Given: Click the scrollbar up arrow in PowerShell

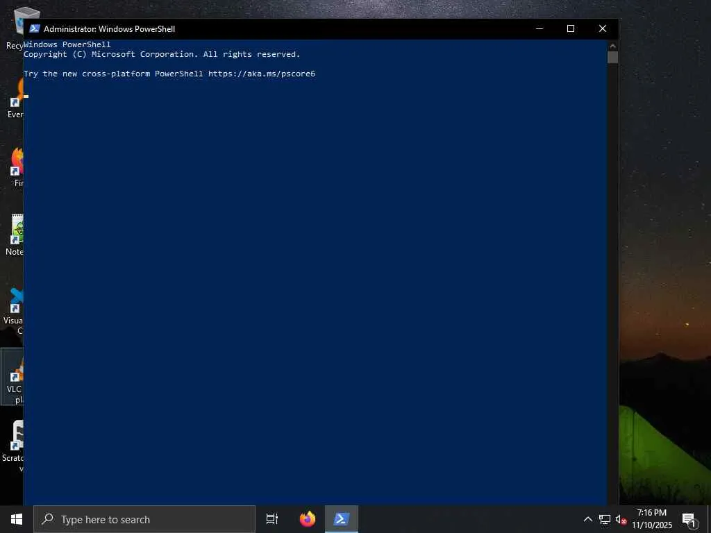Looking at the screenshot, I should point(612,45).
